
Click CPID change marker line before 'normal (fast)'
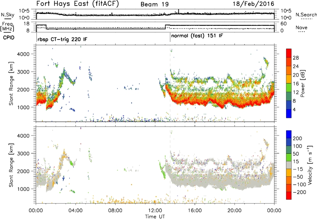[x=170, y=37]
